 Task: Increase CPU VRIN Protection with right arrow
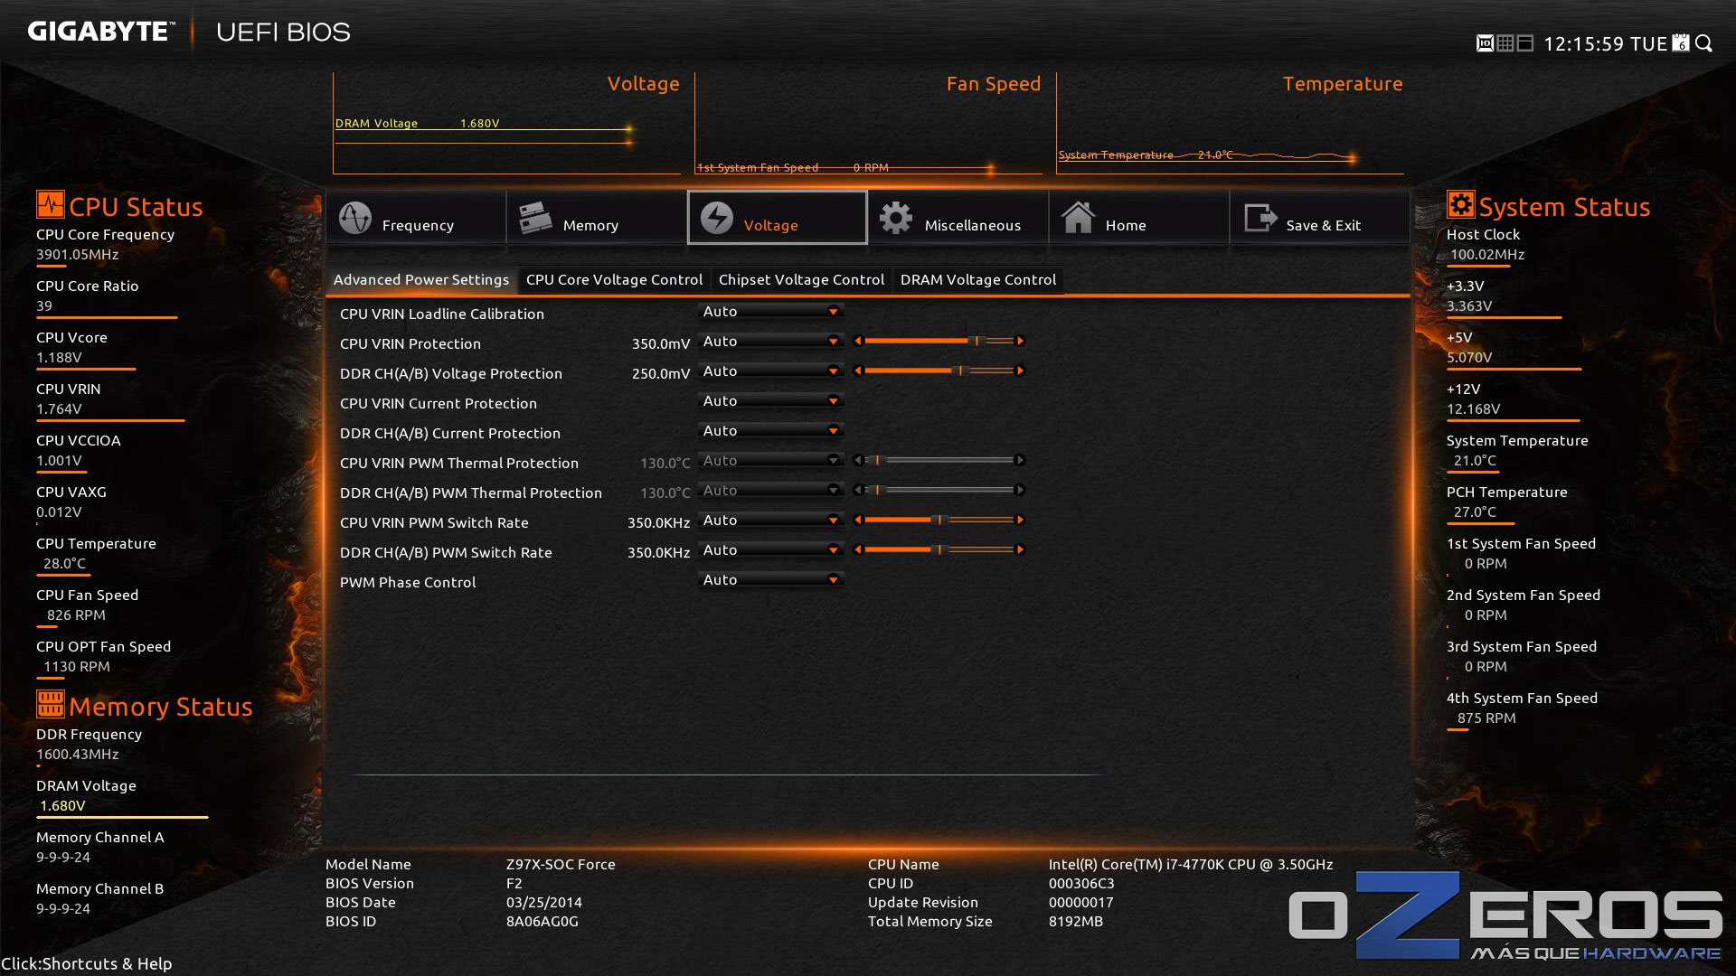(x=1020, y=341)
